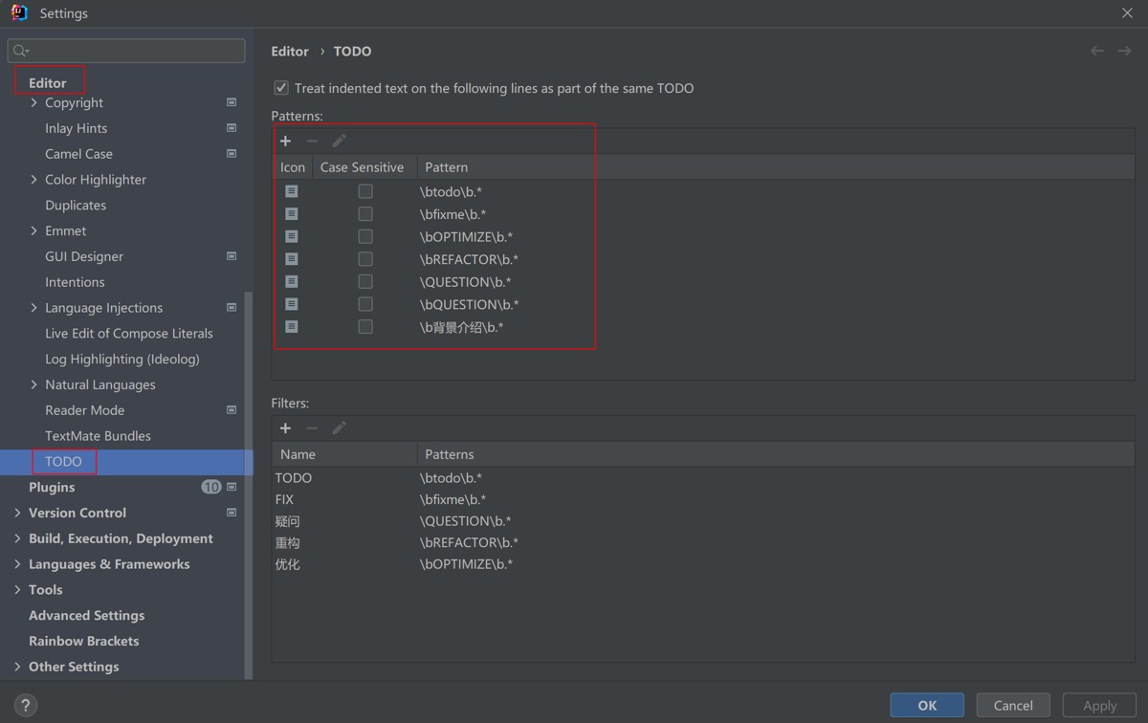Screen dimensions: 1148x723
Task: Expand the Copyright settings node
Action: (34, 102)
